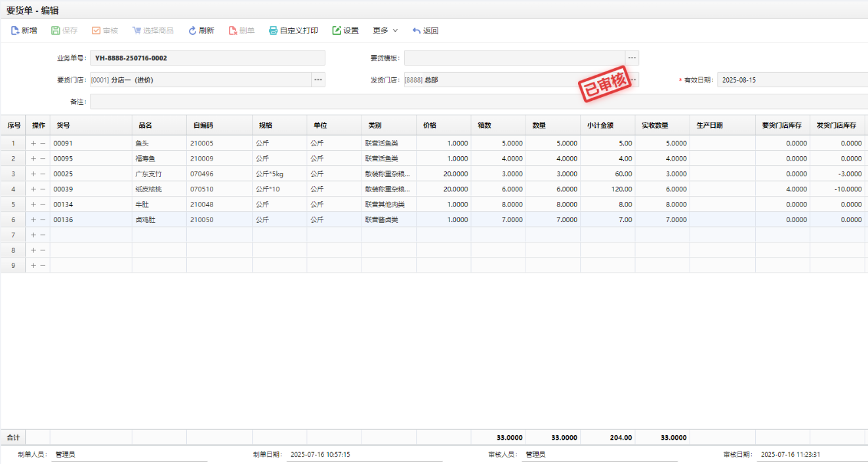Viewport: 868px width, 464px height.
Task: Click the minus icon in empty row 8
Action: [43, 250]
